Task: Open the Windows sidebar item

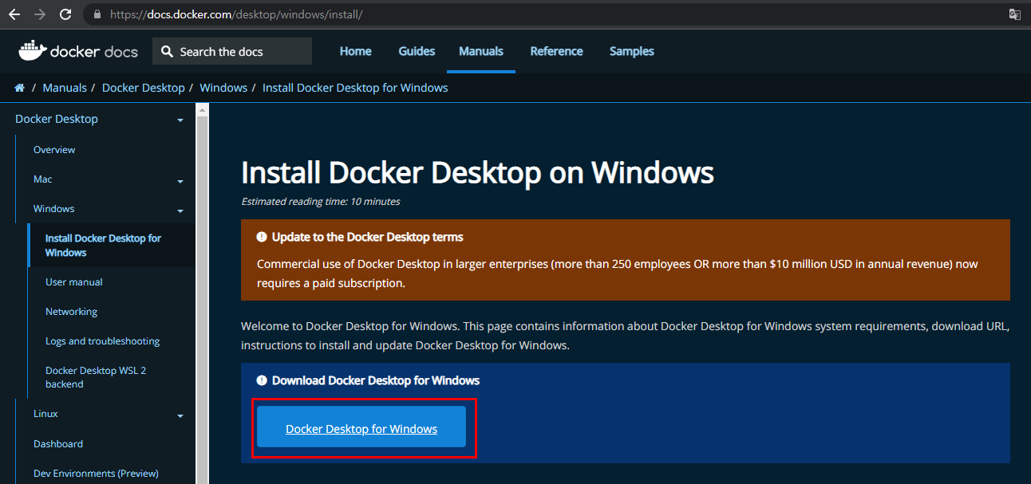Action: (53, 209)
